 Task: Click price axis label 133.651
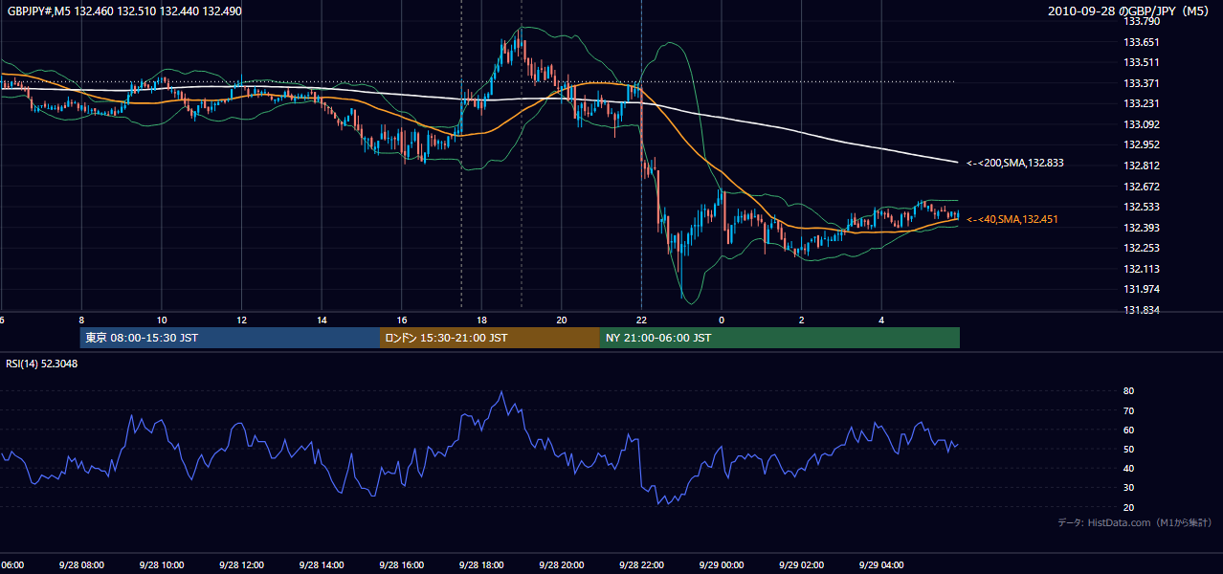click(x=1142, y=42)
